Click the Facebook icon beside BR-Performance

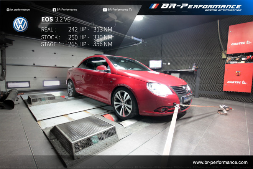tap(54, 10)
